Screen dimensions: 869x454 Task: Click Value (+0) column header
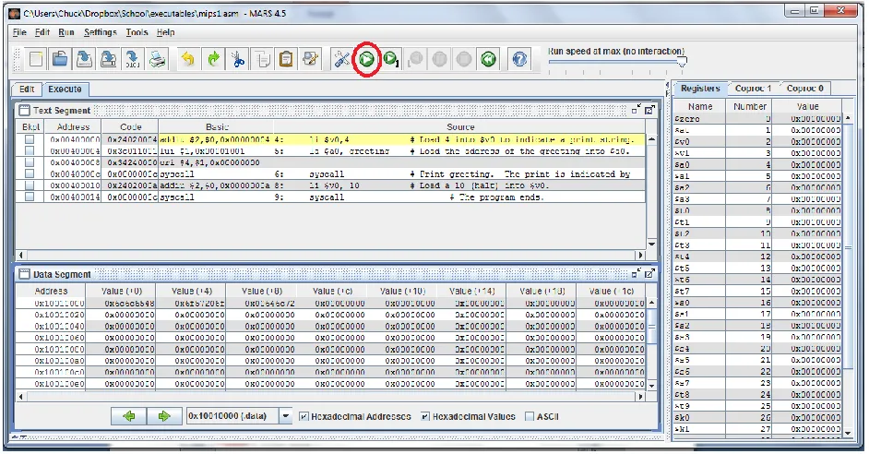click(x=122, y=291)
